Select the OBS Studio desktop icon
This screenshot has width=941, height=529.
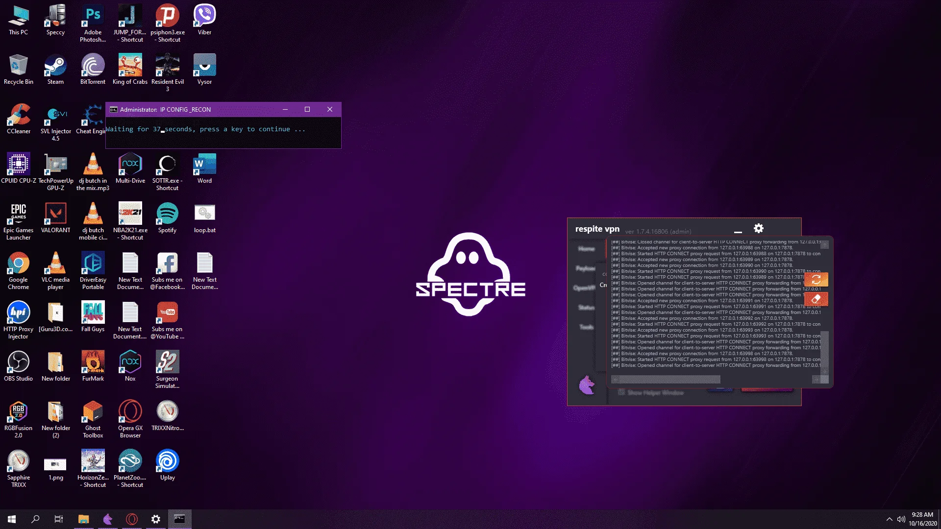click(18, 367)
